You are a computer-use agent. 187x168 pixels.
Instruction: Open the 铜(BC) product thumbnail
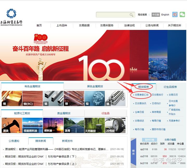[x=32, y=98]
